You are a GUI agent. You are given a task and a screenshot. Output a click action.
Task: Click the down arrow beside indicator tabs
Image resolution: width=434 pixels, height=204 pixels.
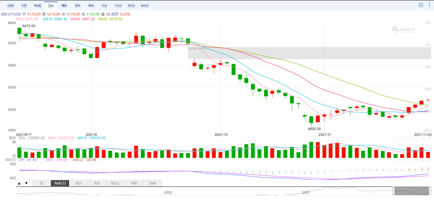pos(27,183)
